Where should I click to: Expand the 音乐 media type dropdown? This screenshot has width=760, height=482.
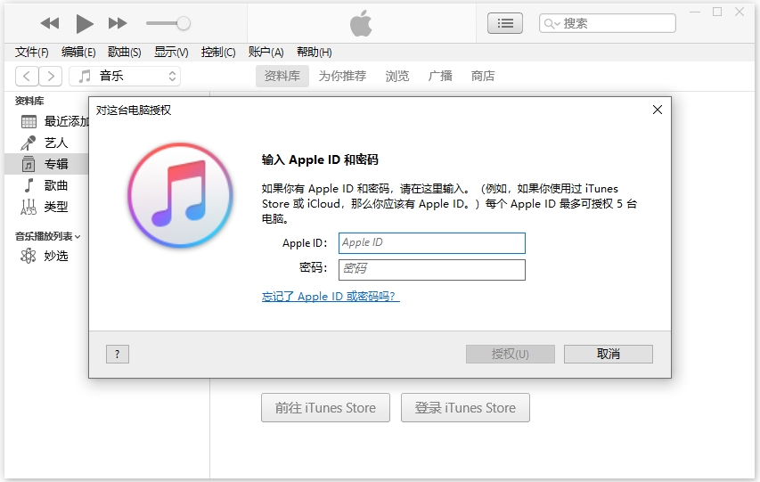(125, 76)
